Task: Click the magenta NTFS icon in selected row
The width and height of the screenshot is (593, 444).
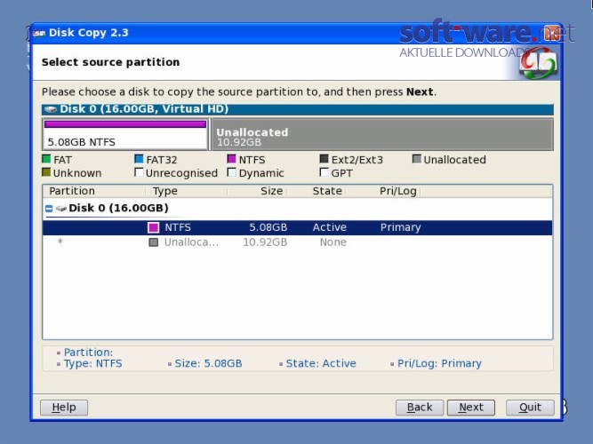Action: tap(153, 227)
